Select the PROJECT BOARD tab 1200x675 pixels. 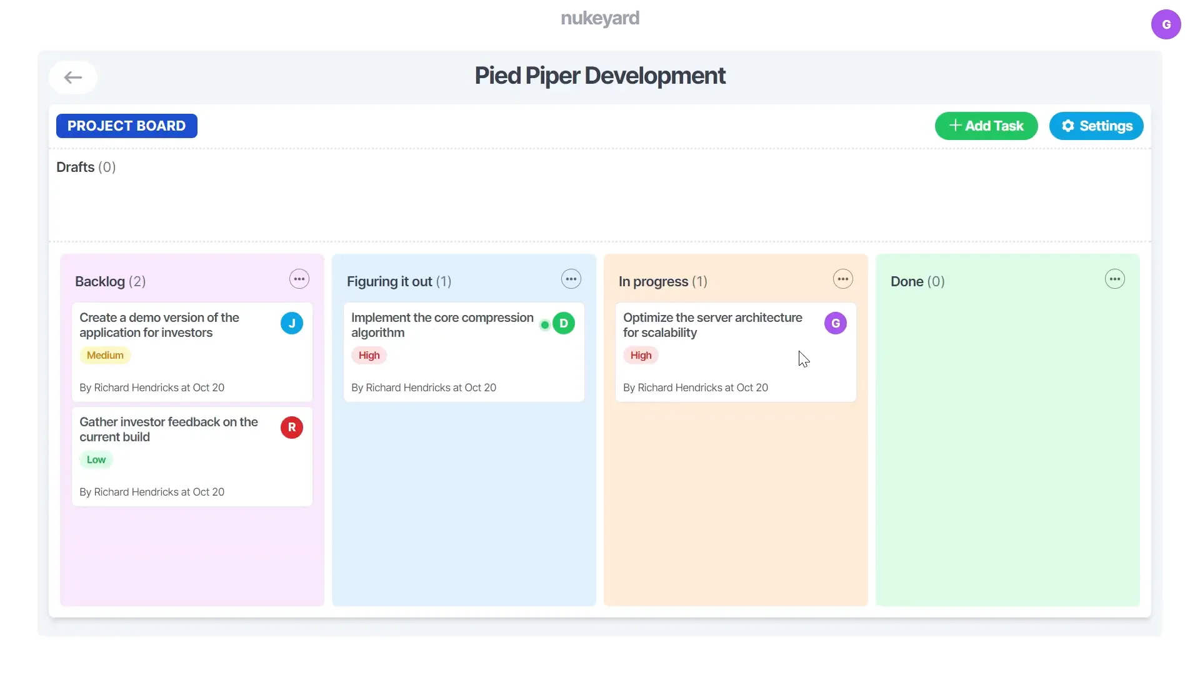(x=127, y=126)
